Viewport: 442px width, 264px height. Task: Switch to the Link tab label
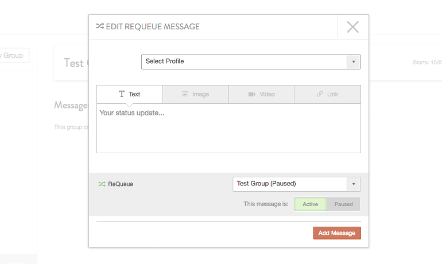click(x=332, y=94)
